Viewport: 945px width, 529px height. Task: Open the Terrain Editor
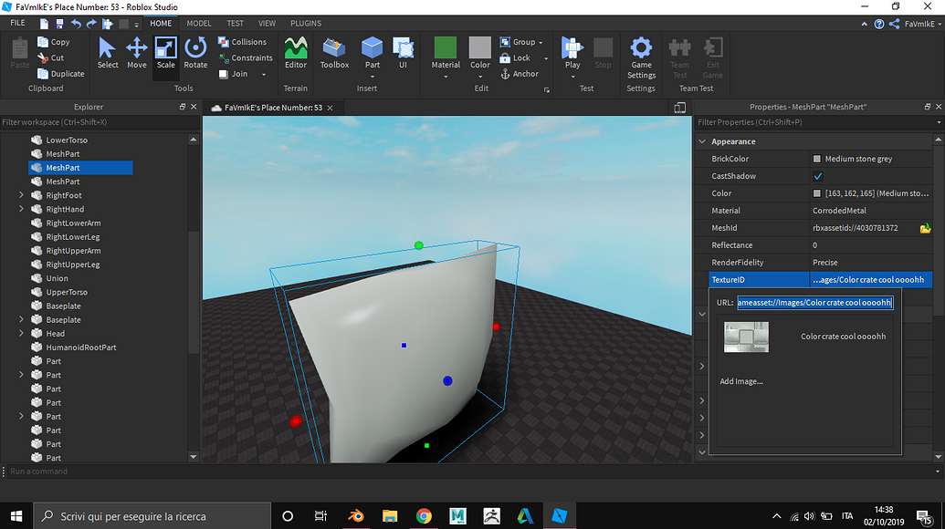tap(295, 53)
